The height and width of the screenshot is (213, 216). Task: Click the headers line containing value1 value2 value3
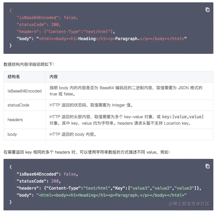pyautogui.click(x=109, y=188)
